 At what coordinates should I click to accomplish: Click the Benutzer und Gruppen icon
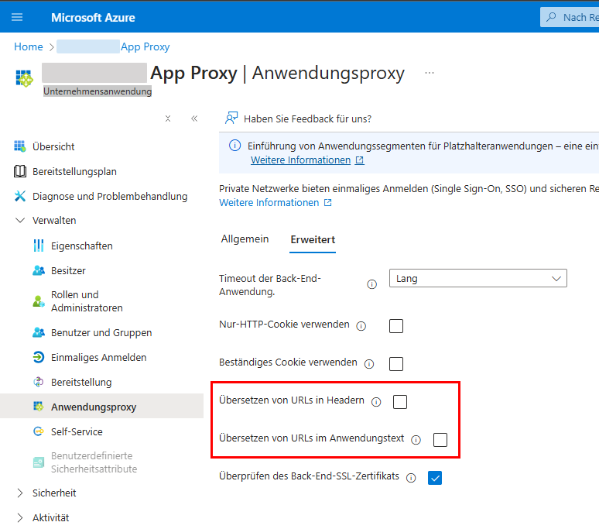(39, 332)
